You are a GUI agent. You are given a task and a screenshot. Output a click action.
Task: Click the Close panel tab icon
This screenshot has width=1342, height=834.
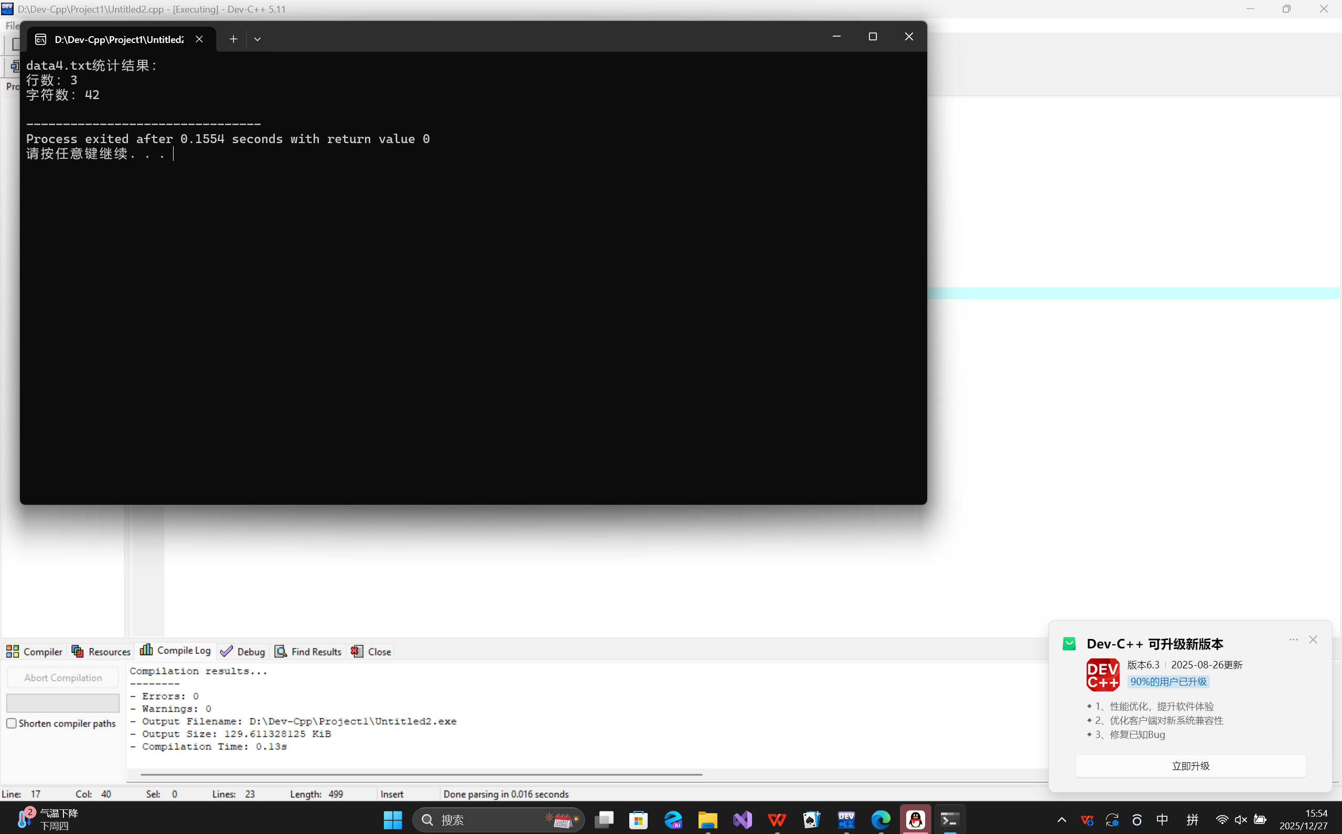click(357, 652)
